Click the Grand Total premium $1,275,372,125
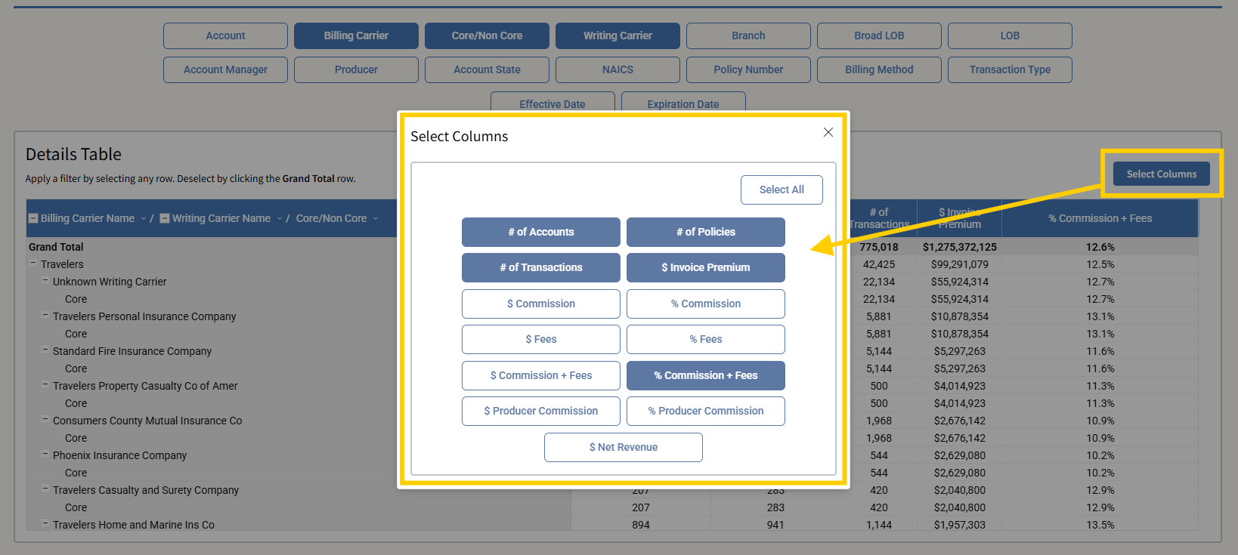Viewport: 1238px width, 555px height. (x=960, y=247)
